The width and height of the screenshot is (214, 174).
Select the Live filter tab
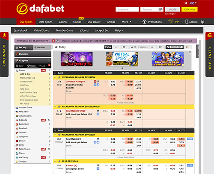(x=42, y=66)
